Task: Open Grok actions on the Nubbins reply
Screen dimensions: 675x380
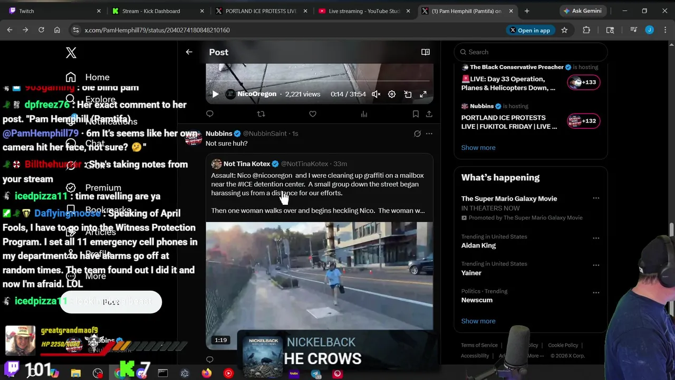Action: point(417,134)
